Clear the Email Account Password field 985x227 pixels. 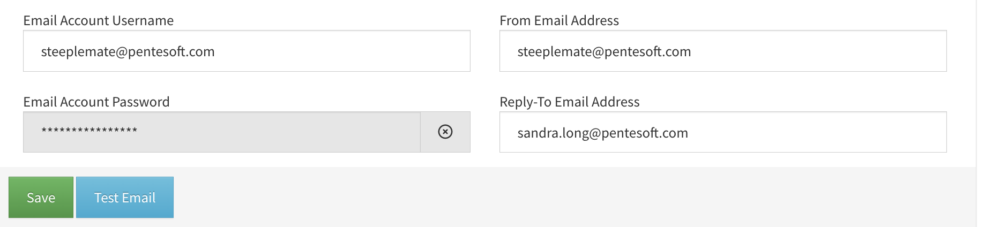(445, 132)
